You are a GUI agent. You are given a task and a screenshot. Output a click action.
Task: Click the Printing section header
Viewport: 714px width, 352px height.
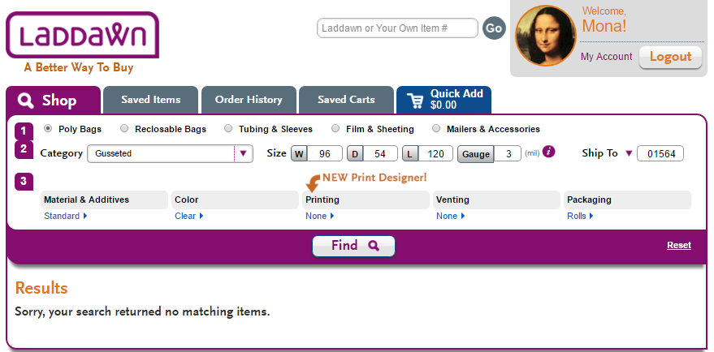click(x=366, y=200)
